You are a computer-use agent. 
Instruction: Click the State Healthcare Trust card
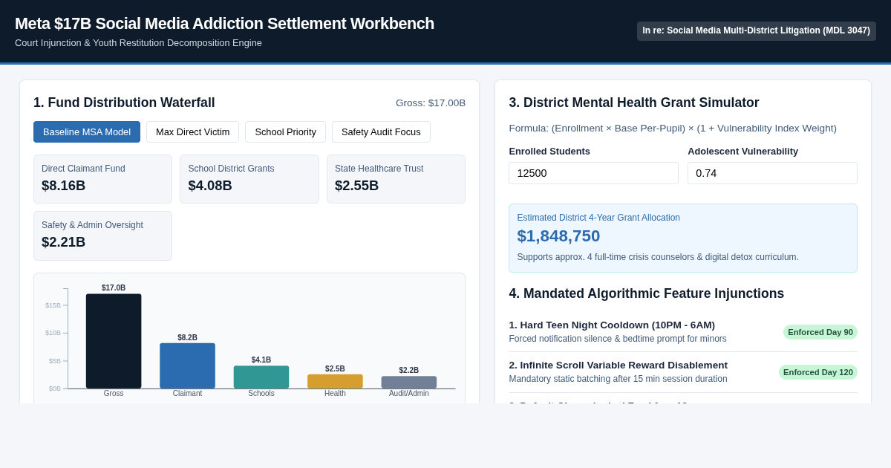click(x=396, y=179)
